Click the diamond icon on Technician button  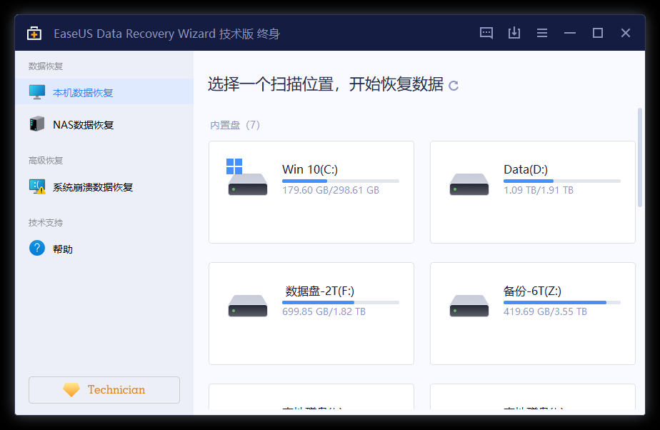pos(71,389)
